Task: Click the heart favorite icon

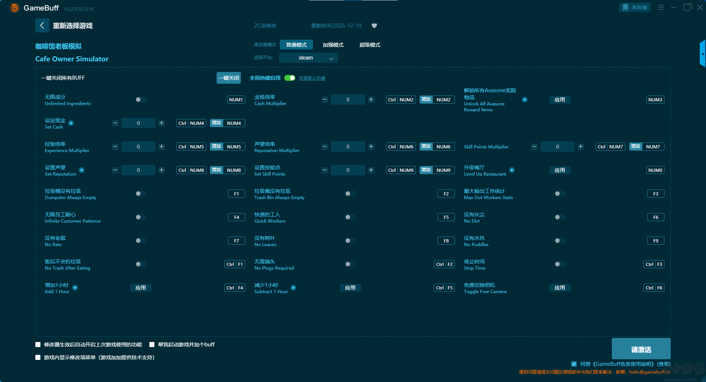Action: [x=374, y=26]
